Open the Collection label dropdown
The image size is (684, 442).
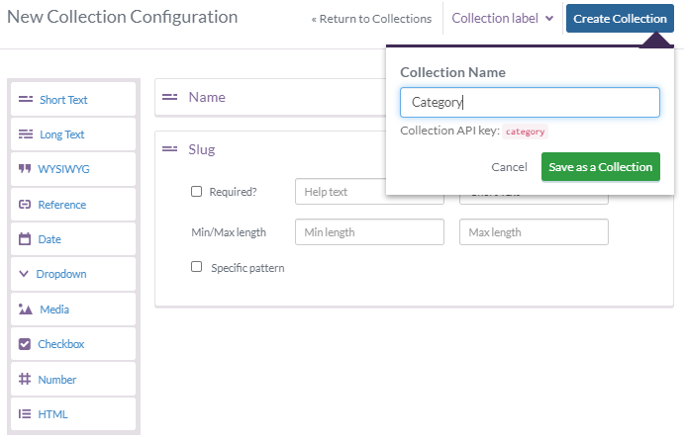[x=502, y=19]
